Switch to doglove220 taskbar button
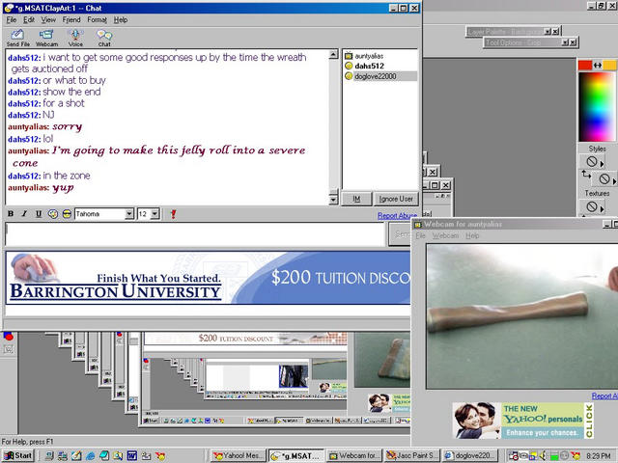Screen dimensions: 618x463 coord(470,455)
